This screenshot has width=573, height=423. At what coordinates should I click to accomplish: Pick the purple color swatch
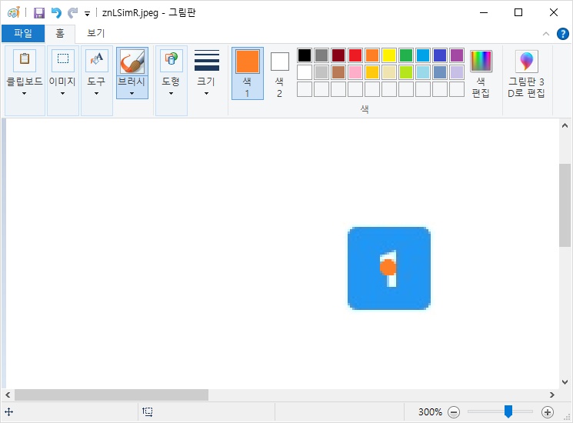tap(457, 55)
